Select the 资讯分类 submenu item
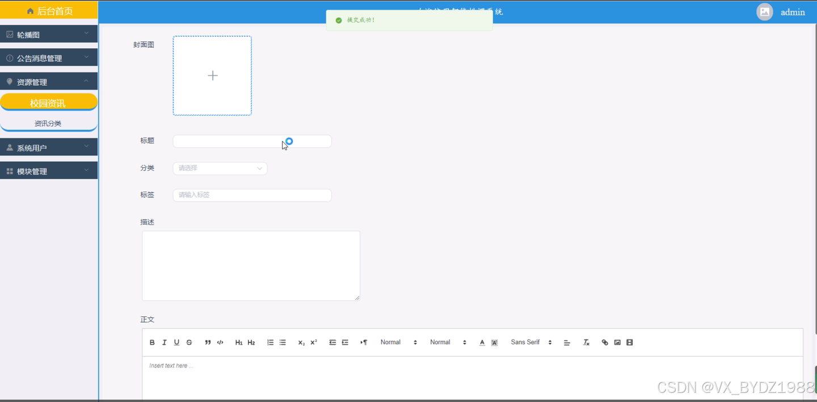Viewport: 817px width, 402px height. (x=49, y=123)
